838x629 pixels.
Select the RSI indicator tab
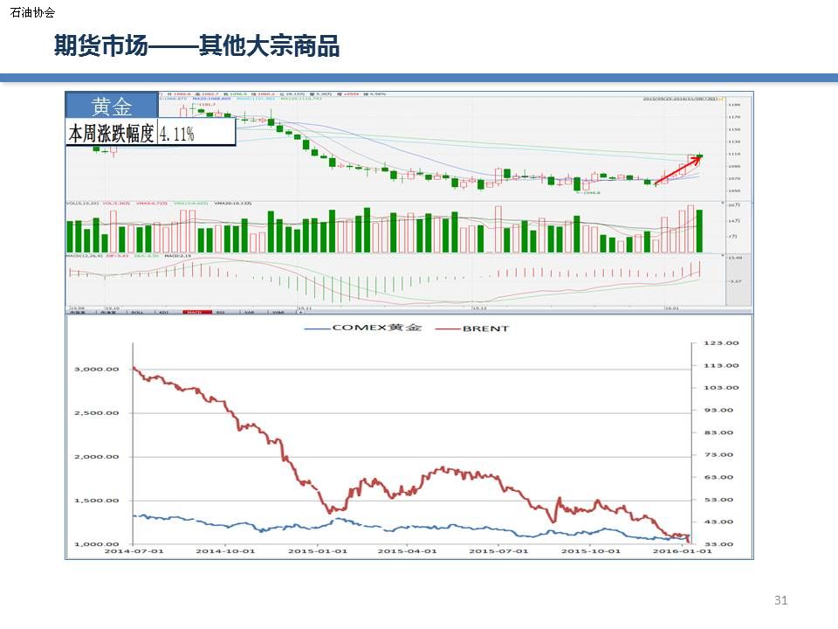220,313
